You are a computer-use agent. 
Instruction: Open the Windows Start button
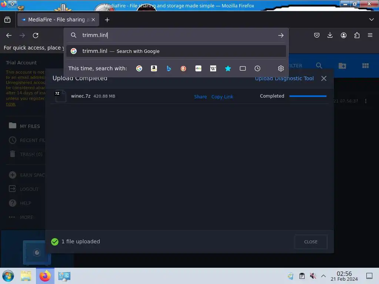(8, 276)
